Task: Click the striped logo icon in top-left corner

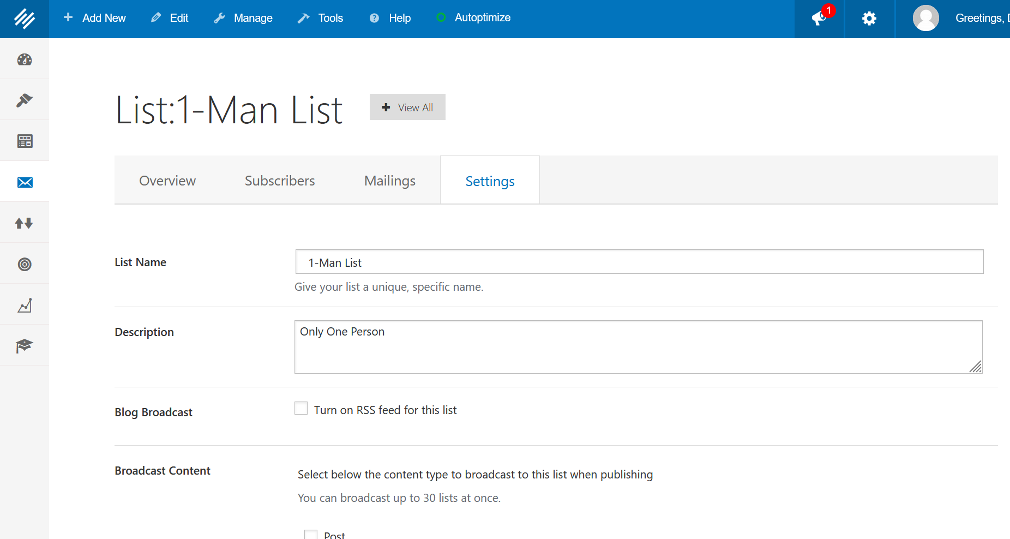Action: (25, 19)
